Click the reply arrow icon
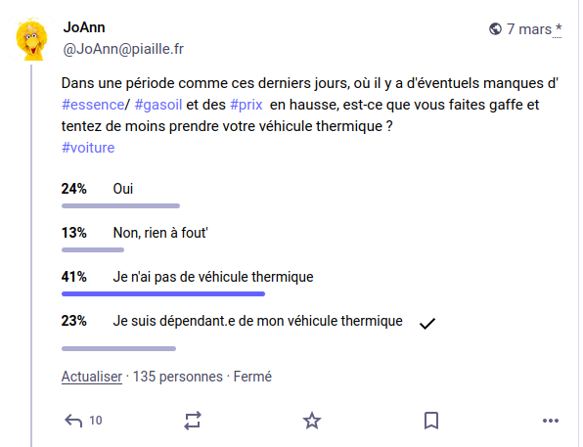 pos(73,421)
